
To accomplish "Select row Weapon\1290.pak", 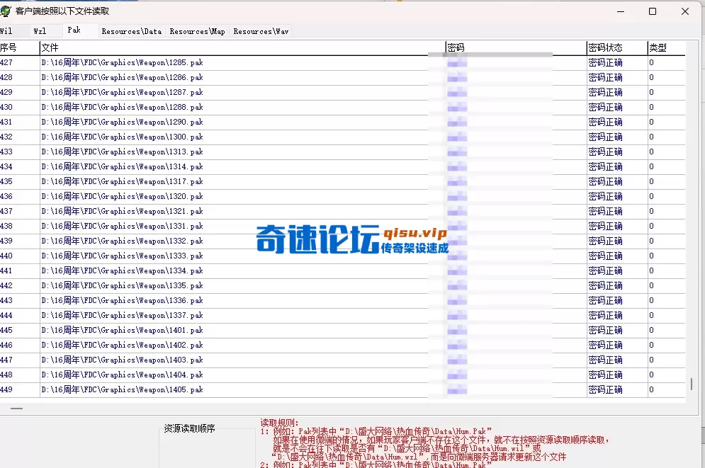I will point(343,122).
